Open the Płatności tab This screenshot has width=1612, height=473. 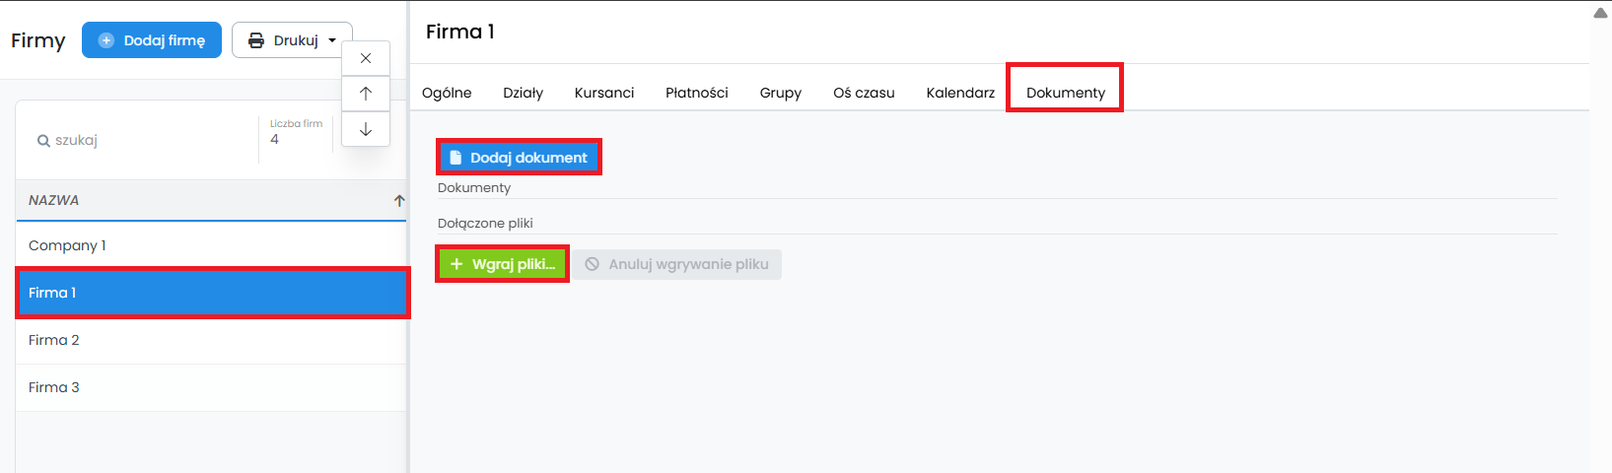tap(696, 93)
